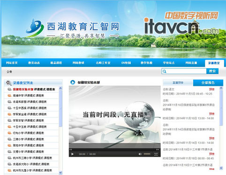The image size is (226, 175).
Task: Click the magnifier icon in the search box
Action: pos(165,71)
